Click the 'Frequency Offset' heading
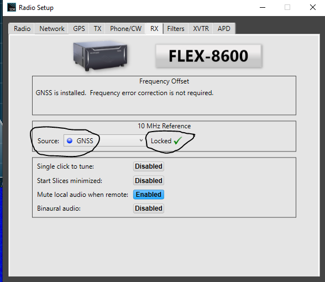Viewport: 325px width, 282px height. (x=164, y=81)
